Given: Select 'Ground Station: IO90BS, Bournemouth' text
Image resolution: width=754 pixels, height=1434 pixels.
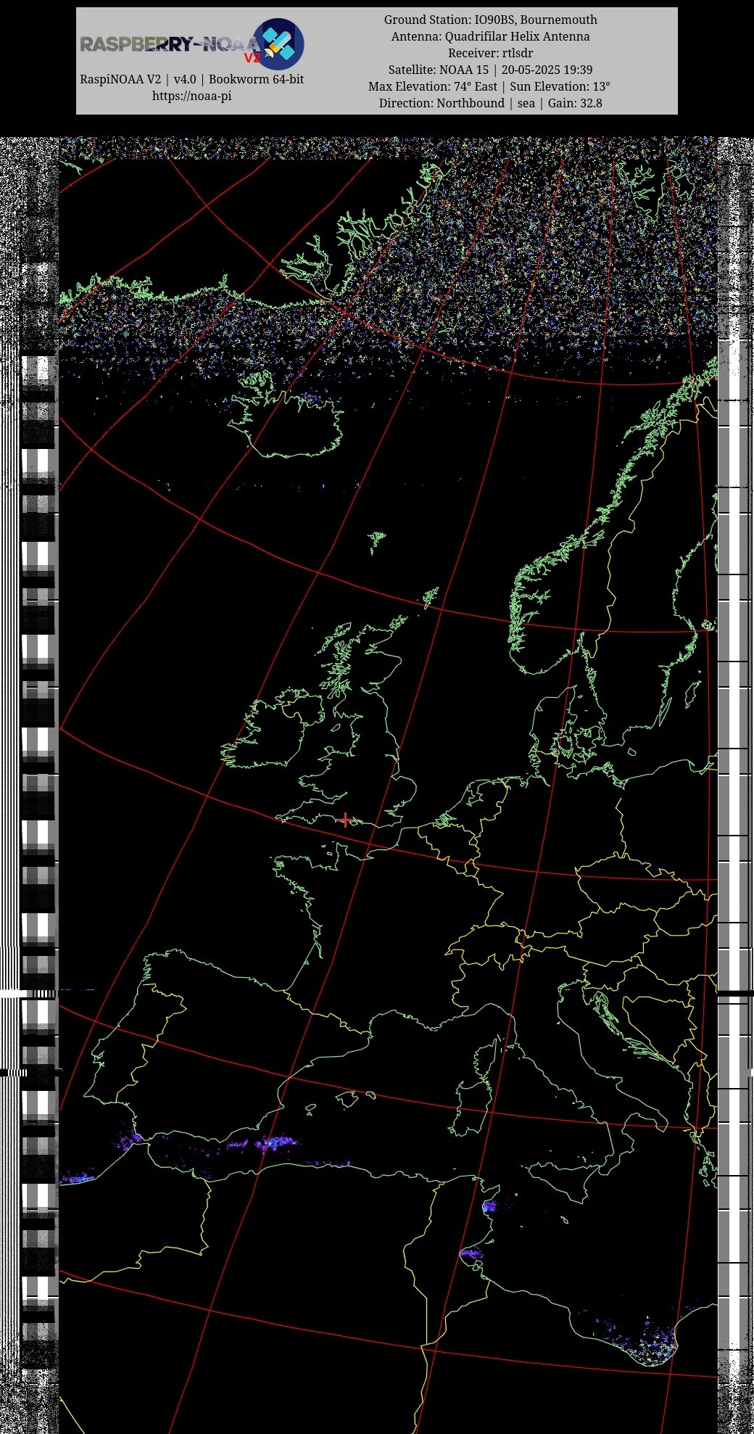Looking at the screenshot, I should (491, 20).
